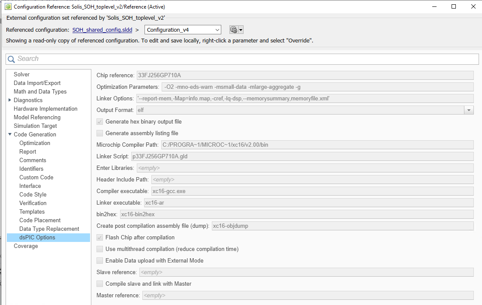Click the search magnifier icon

click(12, 59)
